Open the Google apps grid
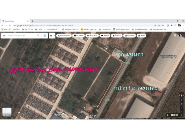Screen dimensions: 185x139 pyautogui.click(x=175, y=35)
